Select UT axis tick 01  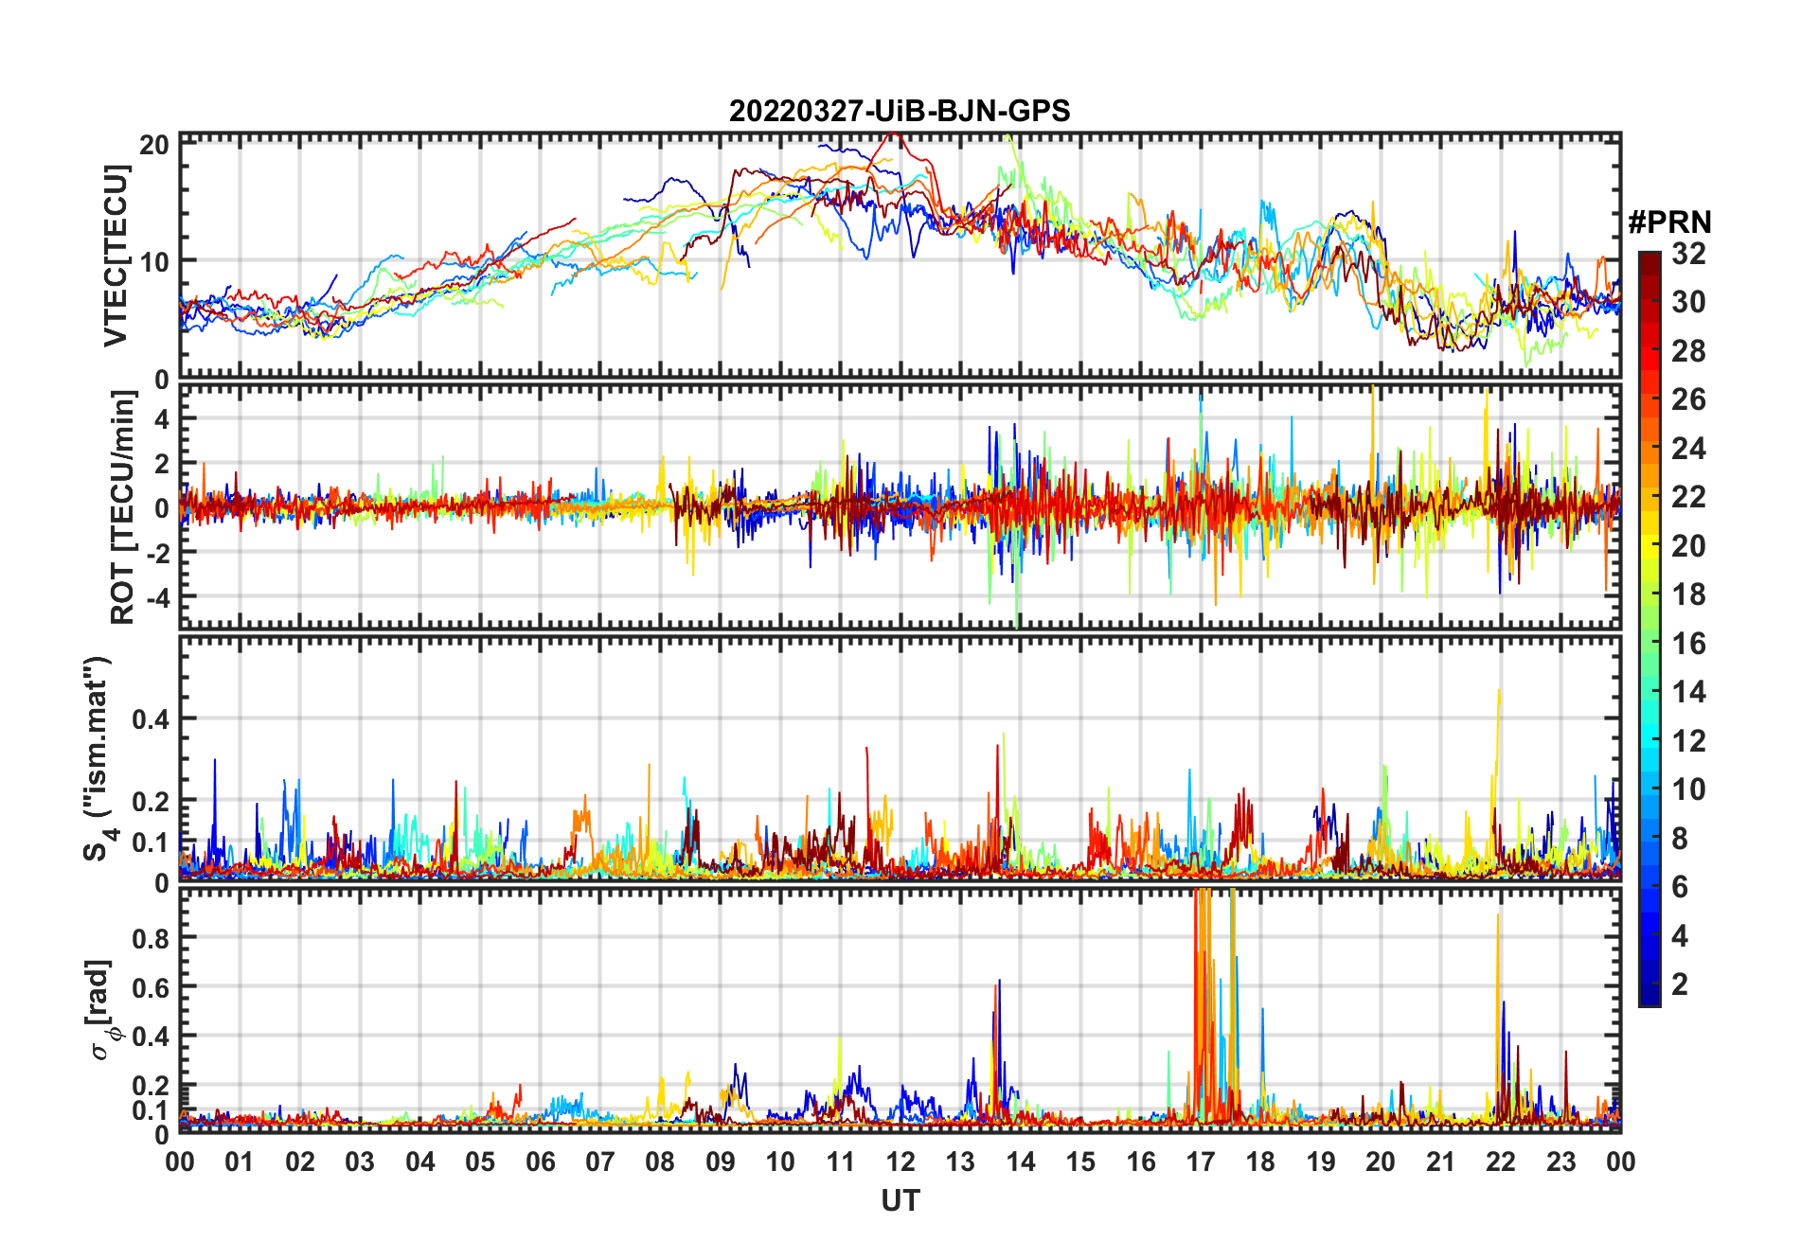(240, 1161)
